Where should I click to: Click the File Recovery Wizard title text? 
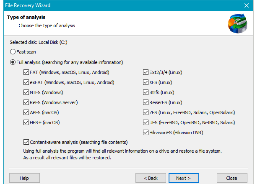28,5
